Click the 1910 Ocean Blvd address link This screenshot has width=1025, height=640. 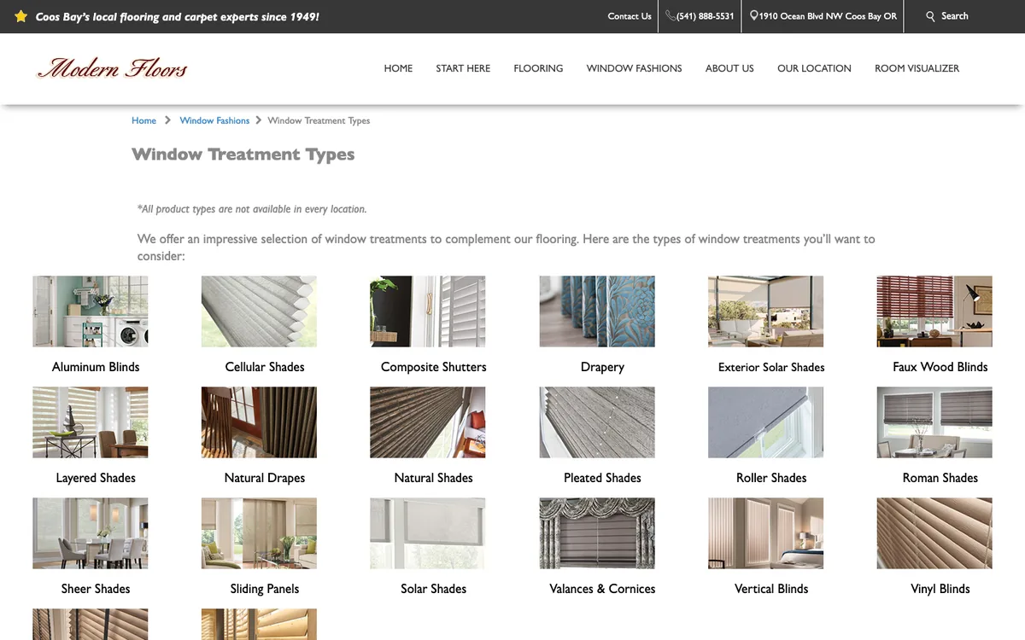pos(828,16)
